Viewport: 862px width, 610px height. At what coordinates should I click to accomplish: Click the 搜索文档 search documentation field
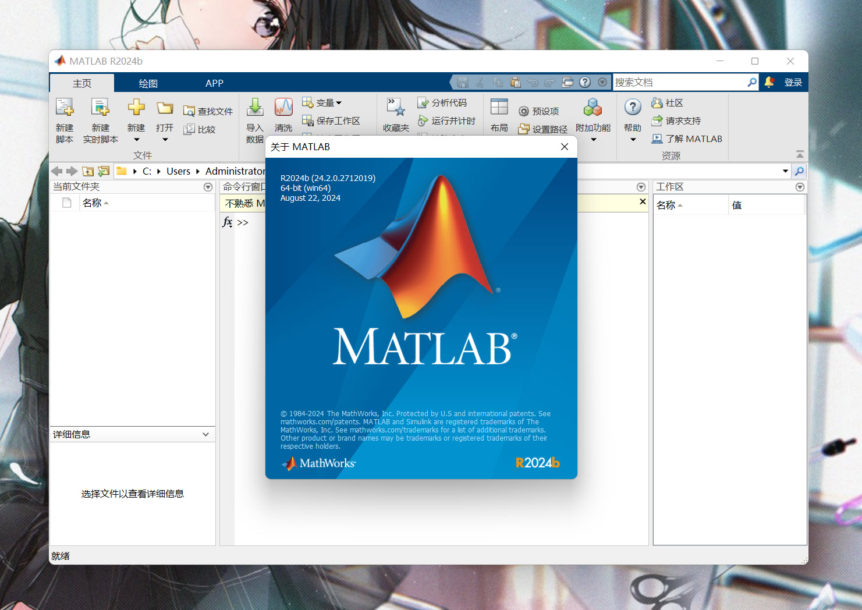click(679, 83)
